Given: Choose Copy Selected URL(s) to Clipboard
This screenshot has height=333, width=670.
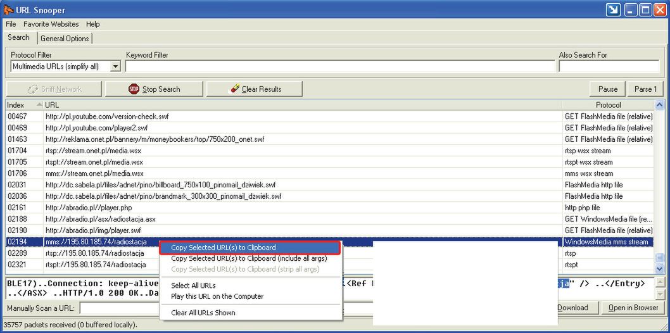Looking at the screenshot, I should [x=250, y=248].
